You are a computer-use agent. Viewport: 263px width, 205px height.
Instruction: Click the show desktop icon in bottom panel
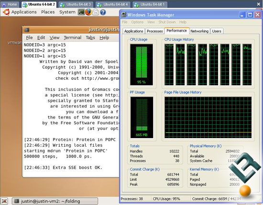pos(4,201)
